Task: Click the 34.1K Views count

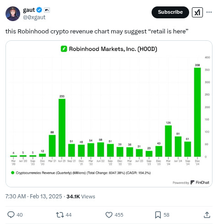Action: (81, 197)
